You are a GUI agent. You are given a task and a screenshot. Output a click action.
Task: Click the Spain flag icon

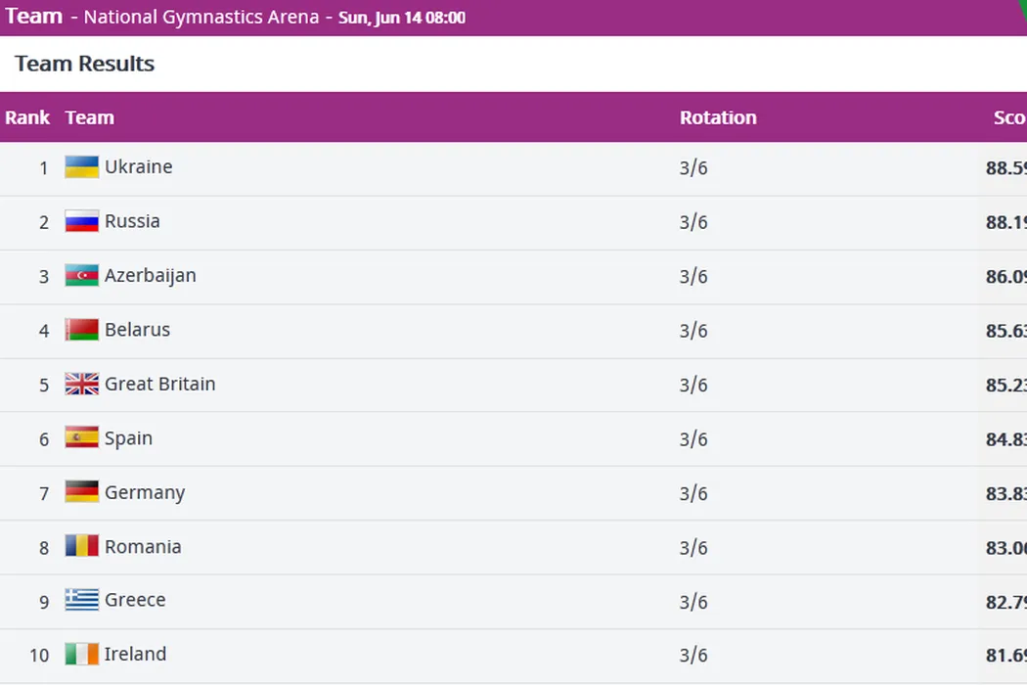82,437
